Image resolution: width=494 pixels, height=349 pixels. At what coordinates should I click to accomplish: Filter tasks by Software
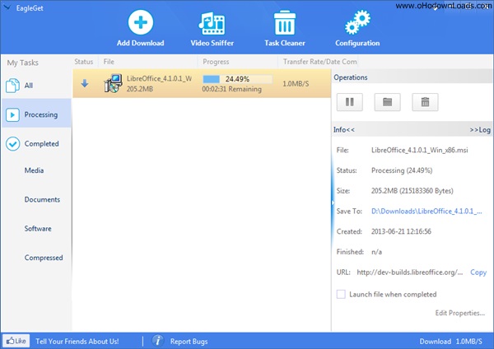pyautogui.click(x=38, y=228)
